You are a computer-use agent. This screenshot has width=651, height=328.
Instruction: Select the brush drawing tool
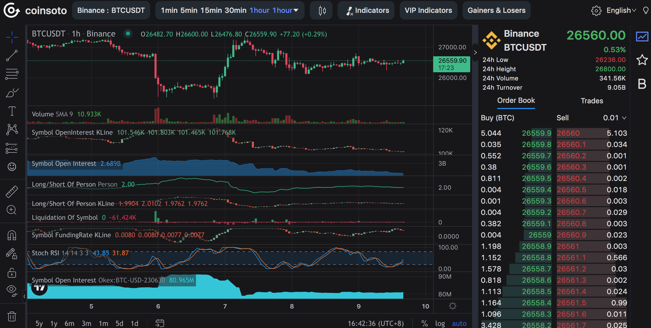pos(12,93)
